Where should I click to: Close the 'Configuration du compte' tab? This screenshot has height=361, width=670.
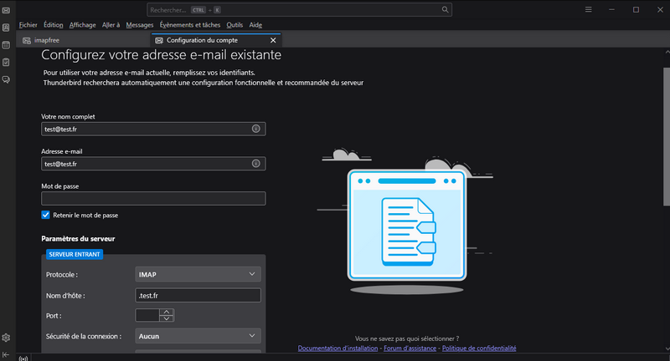[x=273, y=40]
